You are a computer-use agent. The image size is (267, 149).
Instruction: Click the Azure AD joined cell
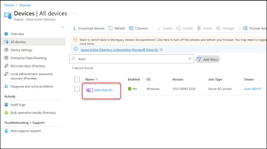tap(220, 89)
